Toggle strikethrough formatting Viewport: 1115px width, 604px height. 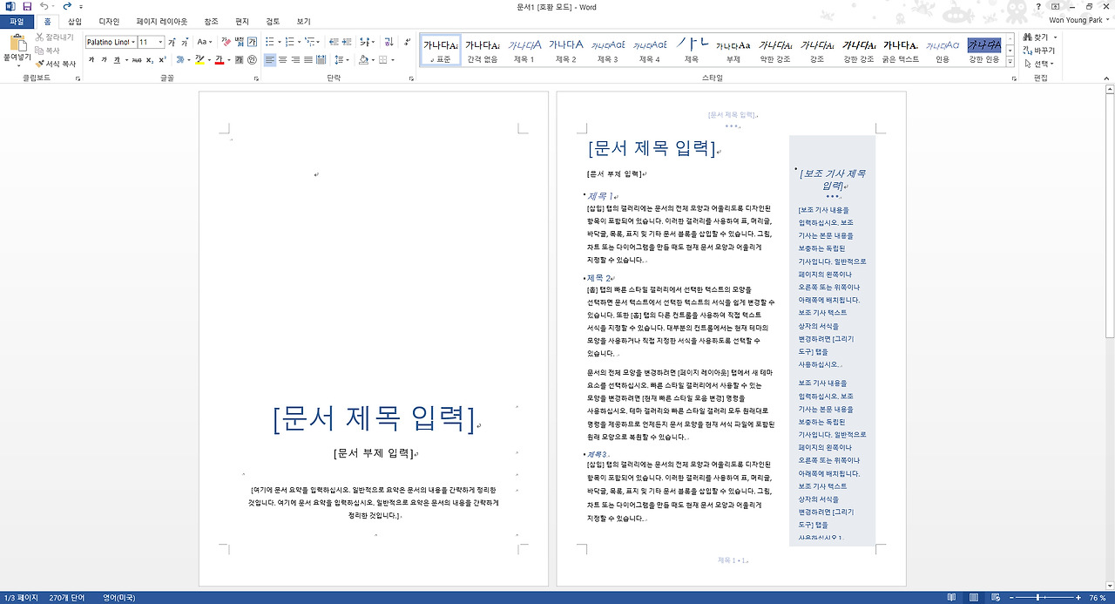[x=137, y=59]
